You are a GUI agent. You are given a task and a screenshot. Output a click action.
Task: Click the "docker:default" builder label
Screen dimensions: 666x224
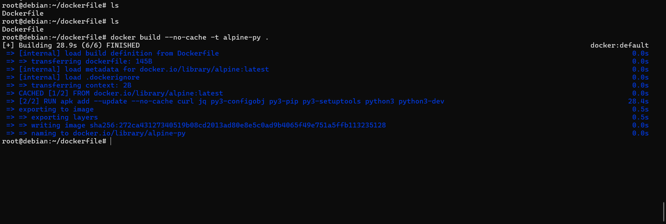619,45
